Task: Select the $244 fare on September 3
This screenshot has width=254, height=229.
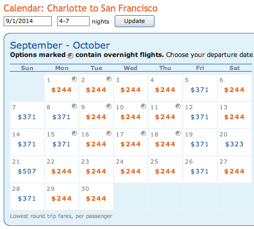Action: pos(130,90)
